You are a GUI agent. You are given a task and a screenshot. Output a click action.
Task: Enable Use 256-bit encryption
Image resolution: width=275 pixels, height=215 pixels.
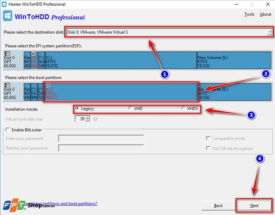[209, 148]
